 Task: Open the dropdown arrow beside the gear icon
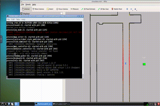click(x=137, y=10)
